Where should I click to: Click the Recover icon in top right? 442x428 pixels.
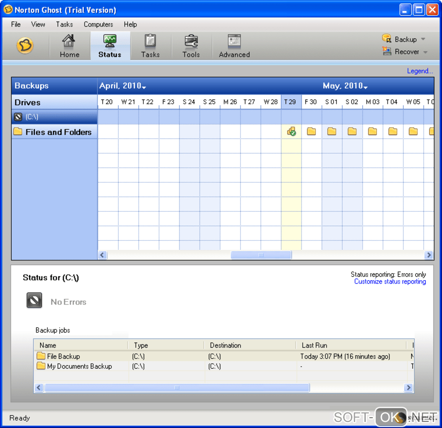(387, 51)
